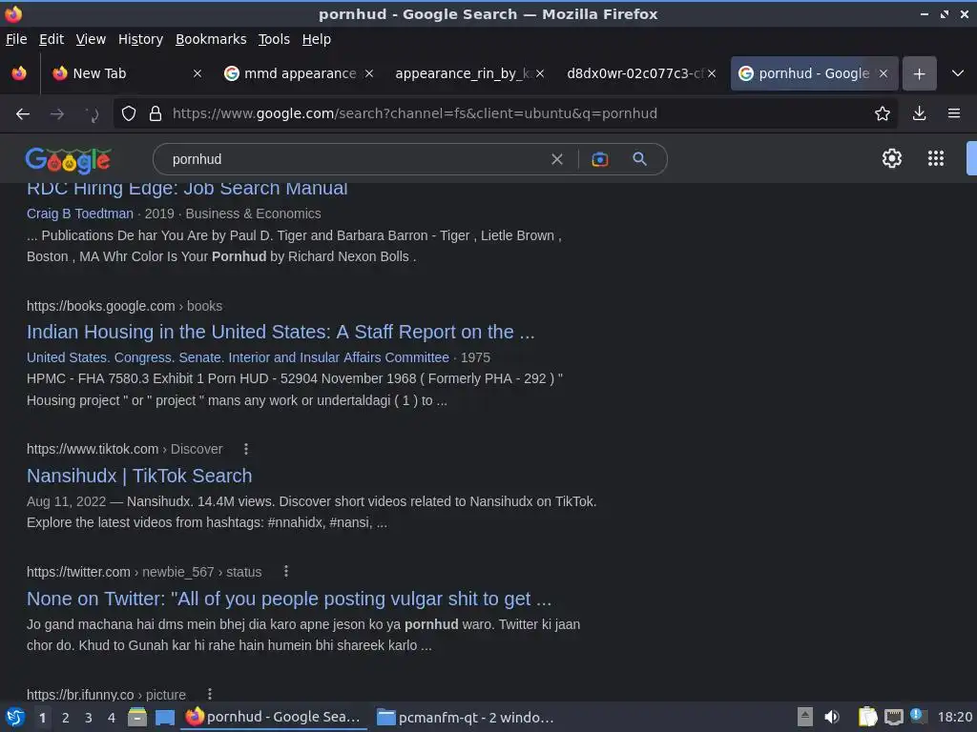This screenshot has width=977, height=732.
Task: Activate the pcmanfm-qt taskbar window entry
Action: [x=465, y=718]
